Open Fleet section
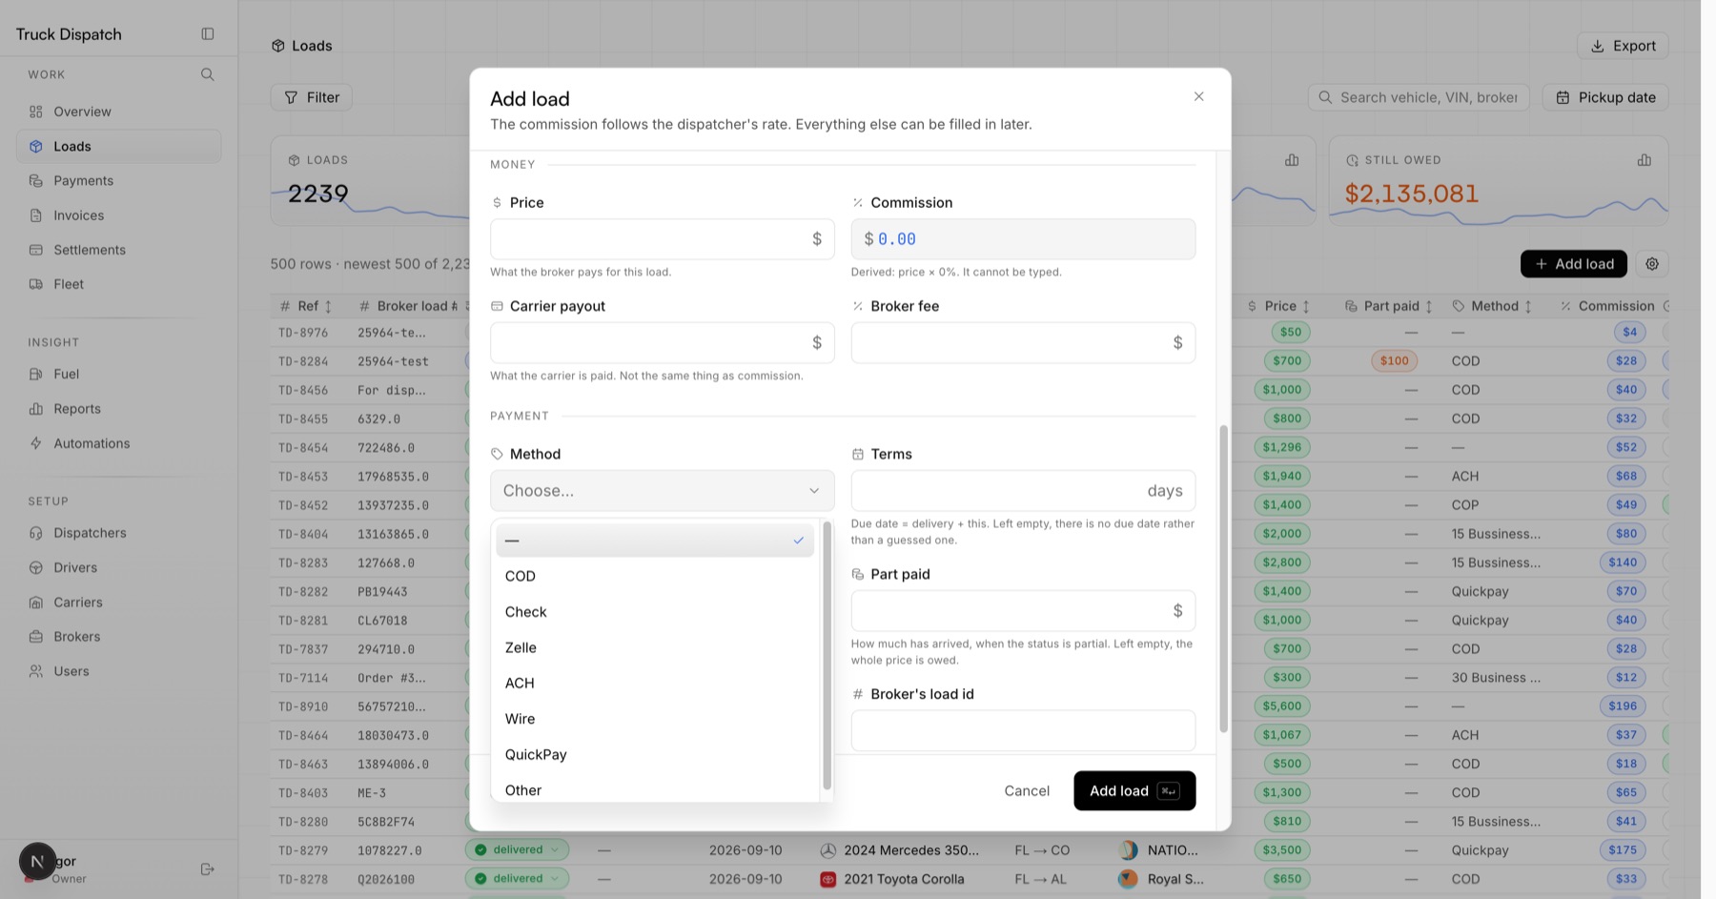This screenshot has width=1716, height=899. click(118, 284)
